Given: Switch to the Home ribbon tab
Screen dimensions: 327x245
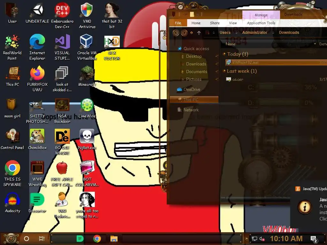Looking at the screenshot, I should [x=196, y=23].
